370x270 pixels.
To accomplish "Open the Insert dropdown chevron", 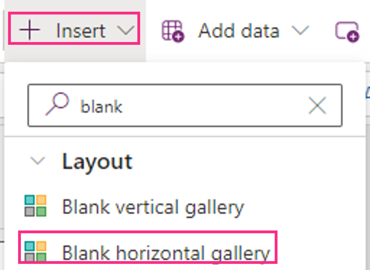I will pos(126,30).
